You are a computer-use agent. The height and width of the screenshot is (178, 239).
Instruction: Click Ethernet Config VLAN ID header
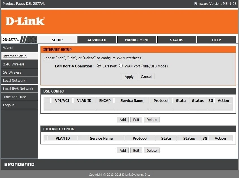63,138
